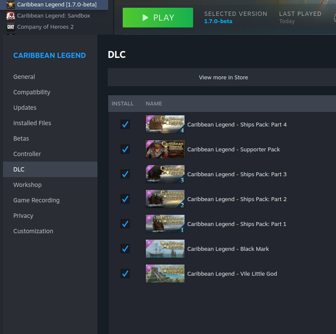
Task: Toggle Ships Pack: Part 2 install checkbox
Action: pos(125,199)
